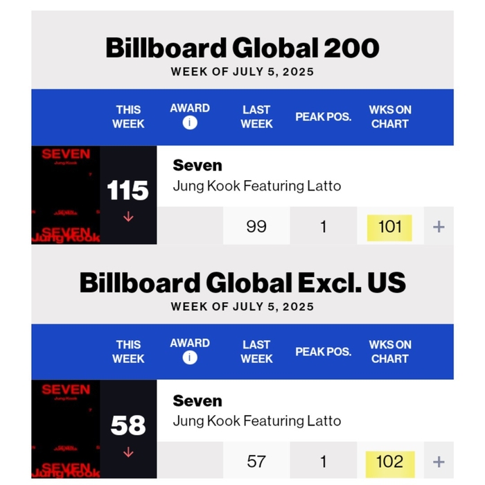485x485 pixels.
Task: Select the Last Week column header in Global Excl. US
Action: tap(256, 351)
